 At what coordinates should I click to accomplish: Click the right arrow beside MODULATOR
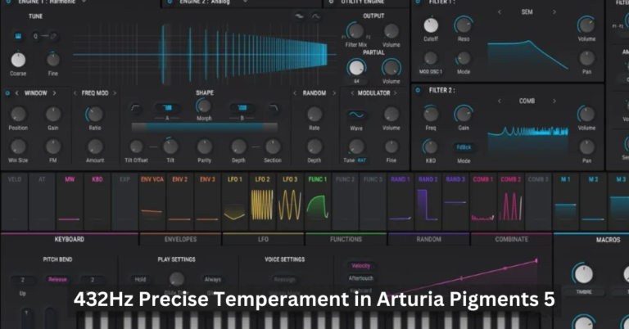(395, 93)
